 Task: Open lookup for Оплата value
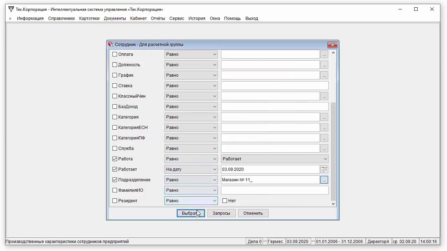(324, 54)
